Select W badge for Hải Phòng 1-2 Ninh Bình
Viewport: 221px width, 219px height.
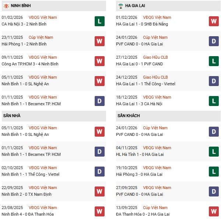(99, 41)
